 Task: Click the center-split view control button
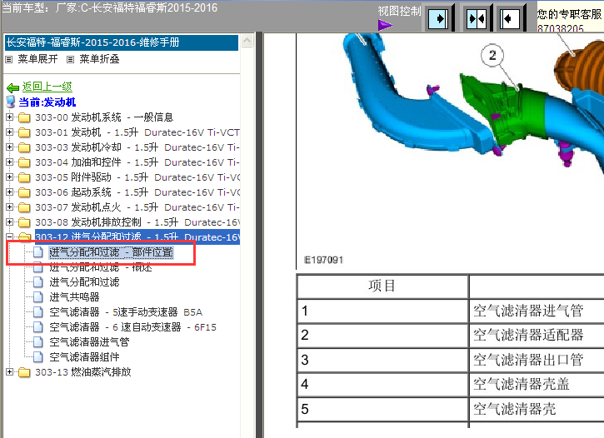(x=476, y=18)
